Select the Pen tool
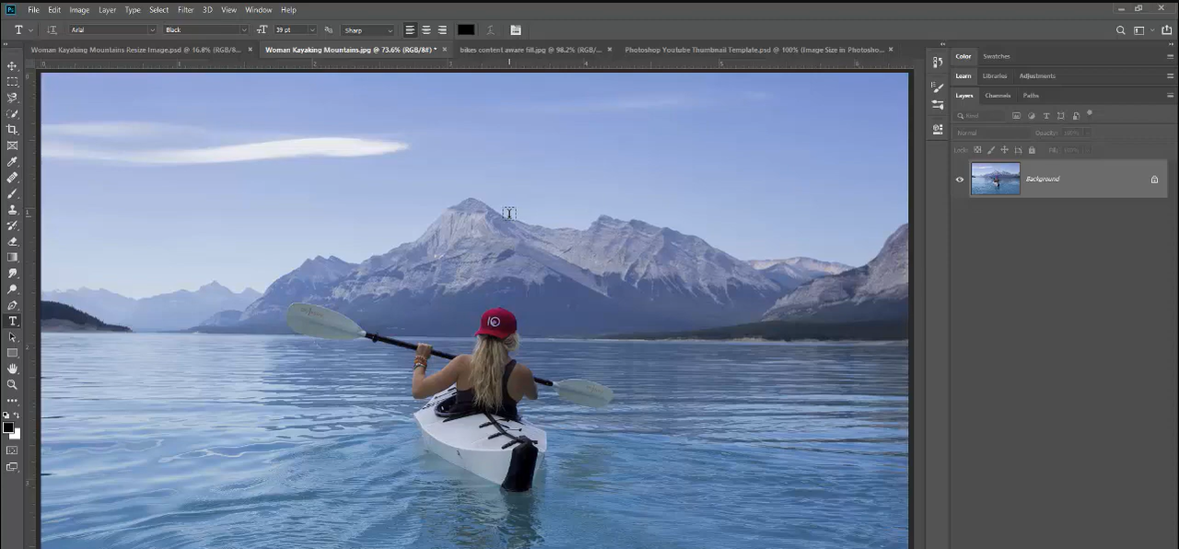The width and height of the screenshot is (1179, 549). [x=12, y=305]
